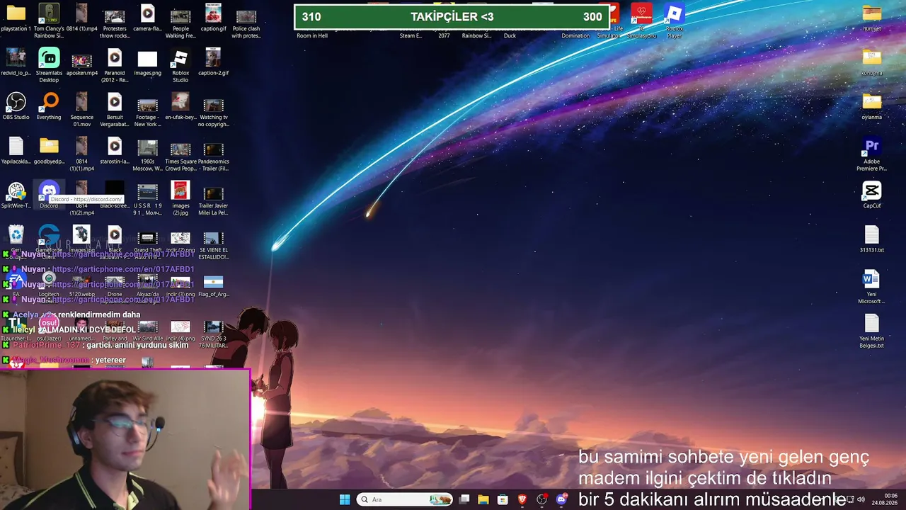Select the U S S R 1991 video file

click(147, 200)
